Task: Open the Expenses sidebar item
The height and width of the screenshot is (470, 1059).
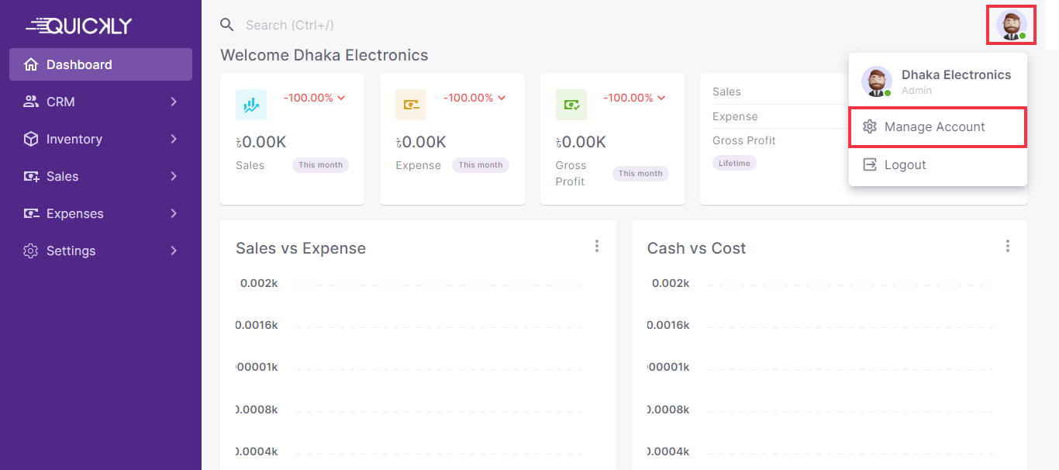Action: (x=101, y=213)
